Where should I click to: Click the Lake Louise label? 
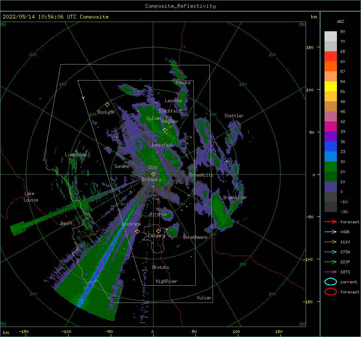point(31,197)
